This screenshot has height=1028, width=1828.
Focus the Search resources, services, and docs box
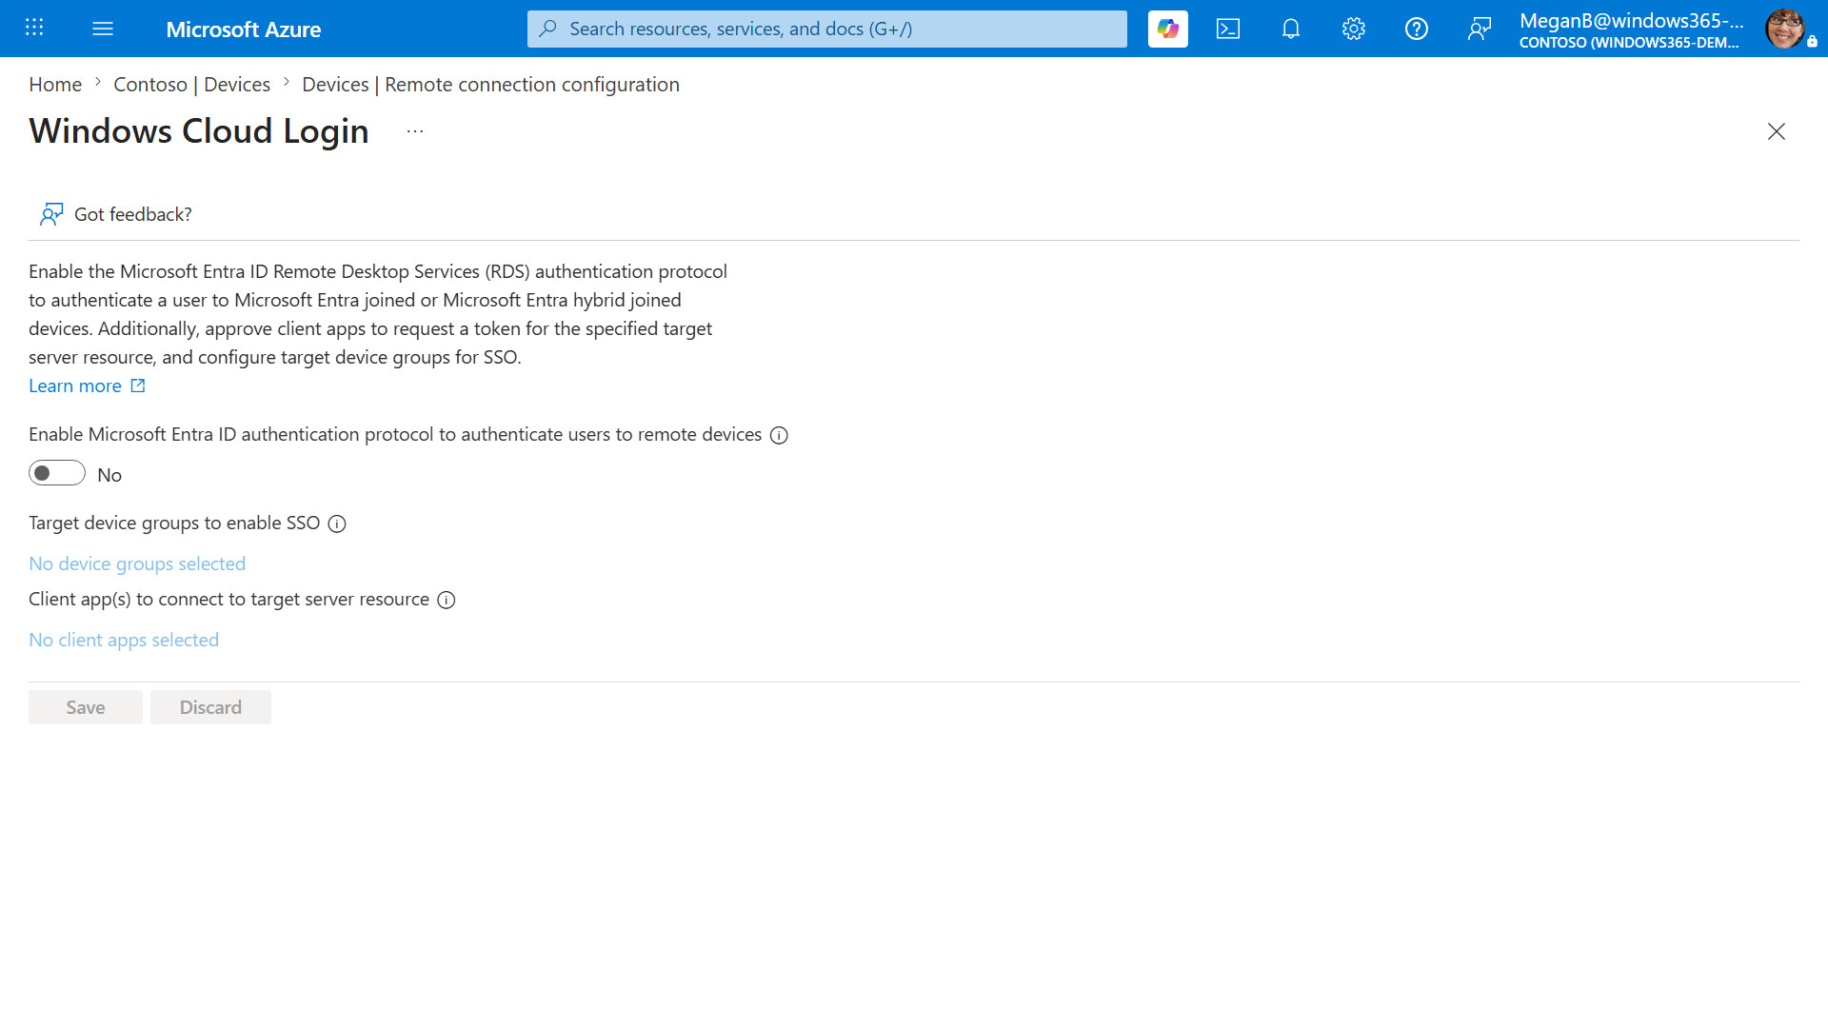pyautogui.click(x=827, y=29)
